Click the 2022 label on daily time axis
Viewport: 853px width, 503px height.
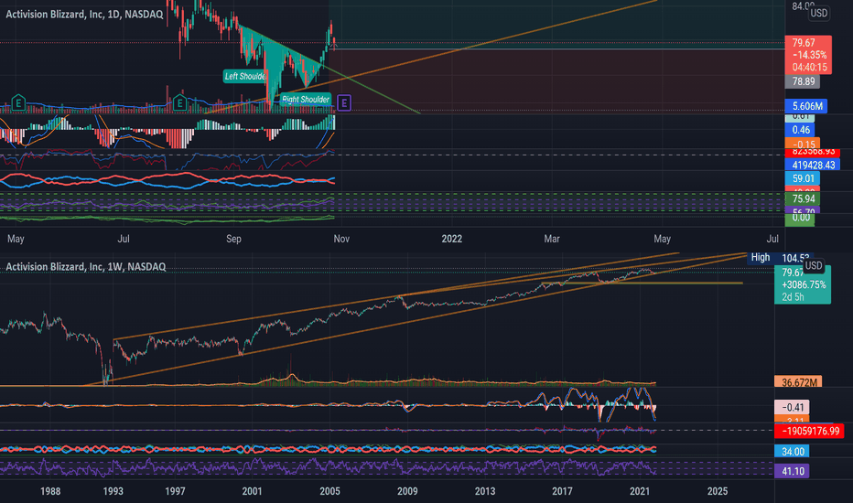tap(451, 239)
